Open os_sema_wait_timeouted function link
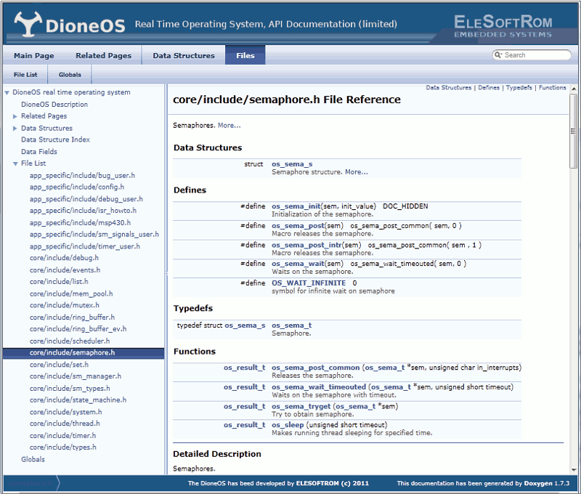Image resolution: width=581 pixels, height=494 pixels. click(x=319, y=387)
